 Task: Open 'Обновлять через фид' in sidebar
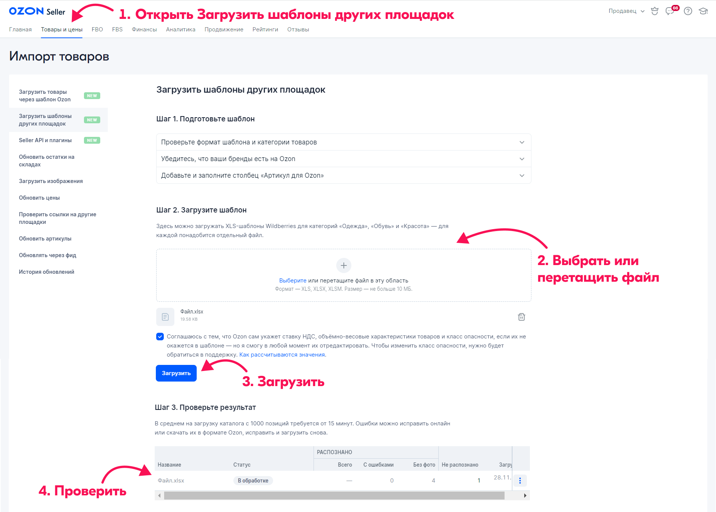(59, 255)
